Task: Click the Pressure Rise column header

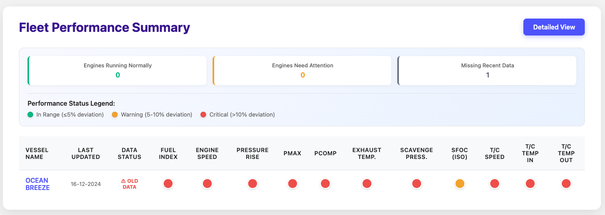Action: (x=253, y=153)
